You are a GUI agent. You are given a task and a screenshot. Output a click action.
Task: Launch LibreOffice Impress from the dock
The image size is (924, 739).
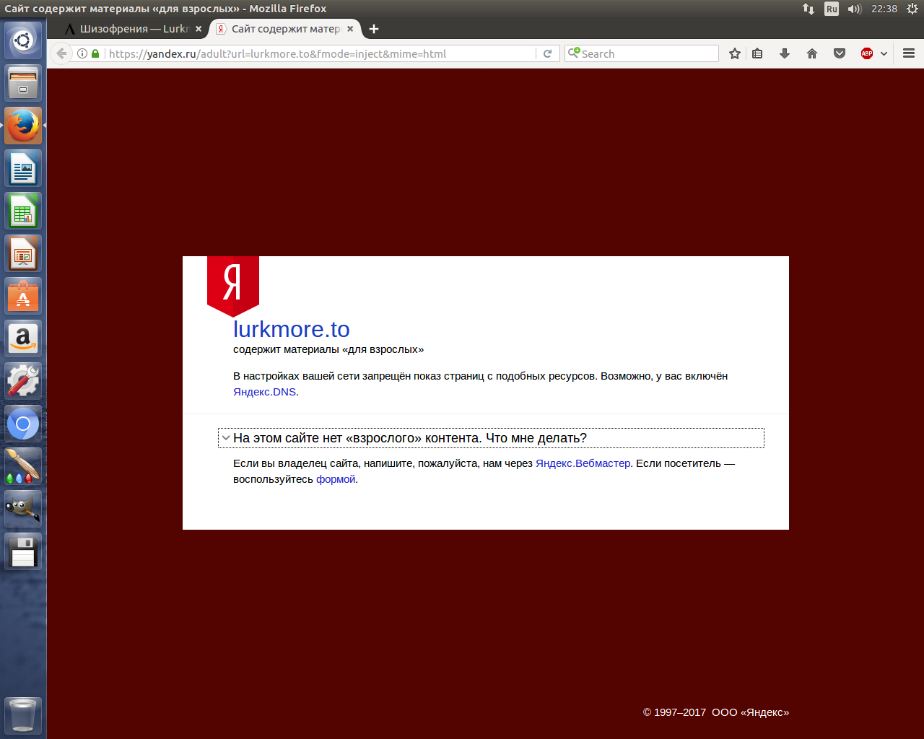(23, 253)
